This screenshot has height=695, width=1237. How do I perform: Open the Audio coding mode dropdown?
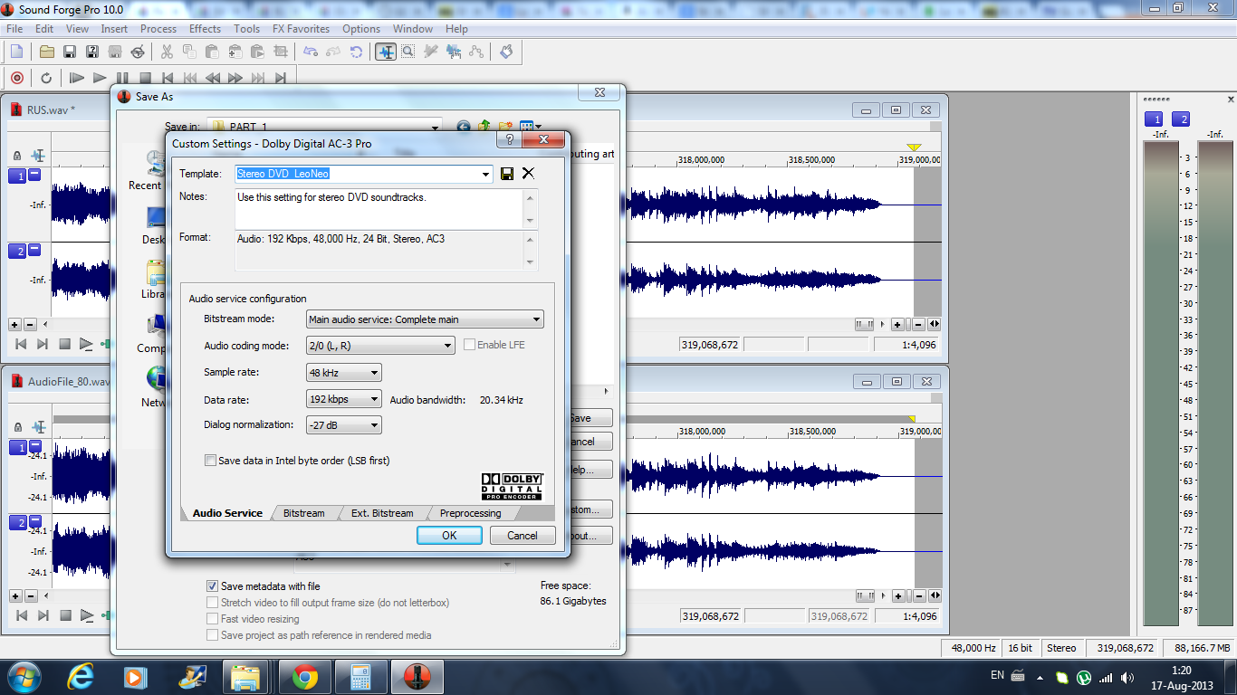(447, 346)
